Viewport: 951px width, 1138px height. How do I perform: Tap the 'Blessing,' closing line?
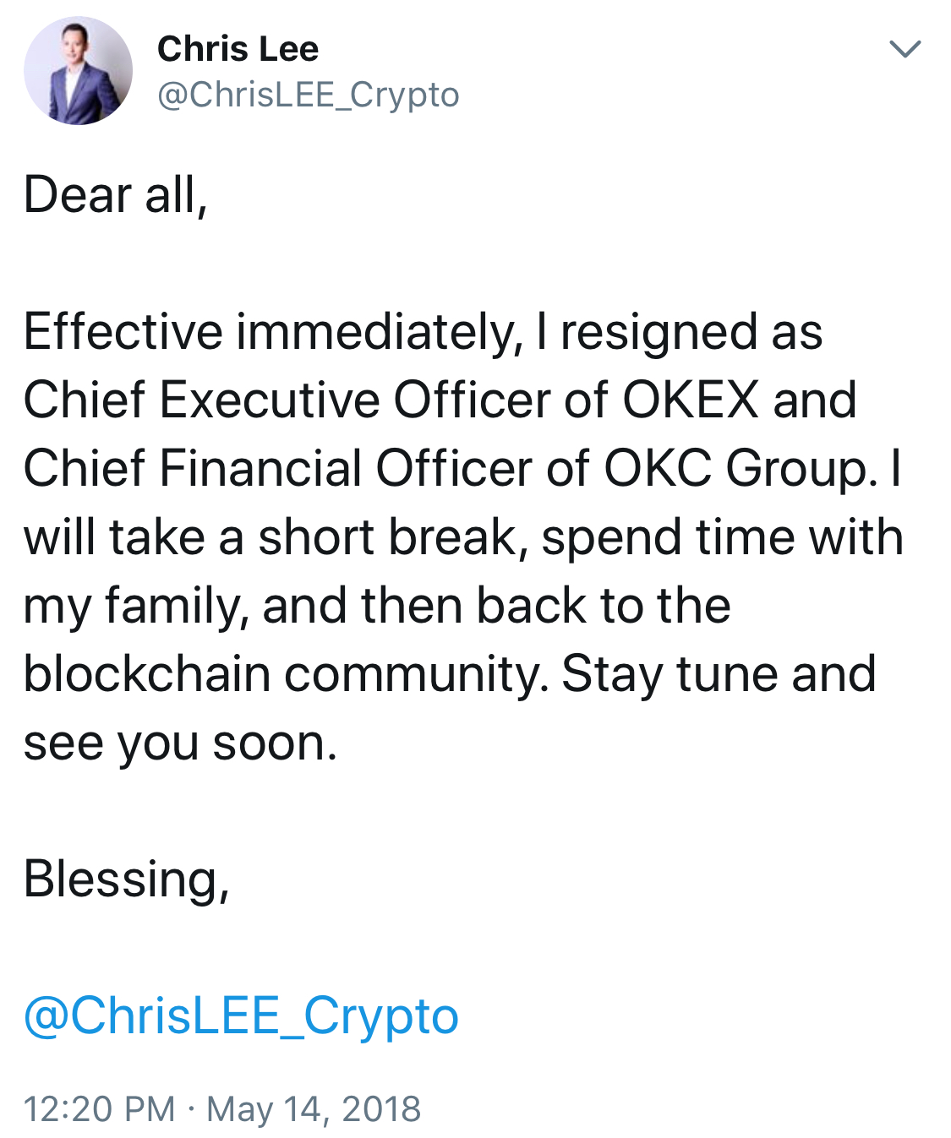(x=127, y=879)
